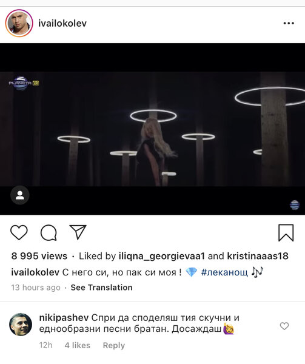The height and width of the screenshot is (364, 305).
Task: Open ivailokolev username in post header
Action: [x=62, y=23]
